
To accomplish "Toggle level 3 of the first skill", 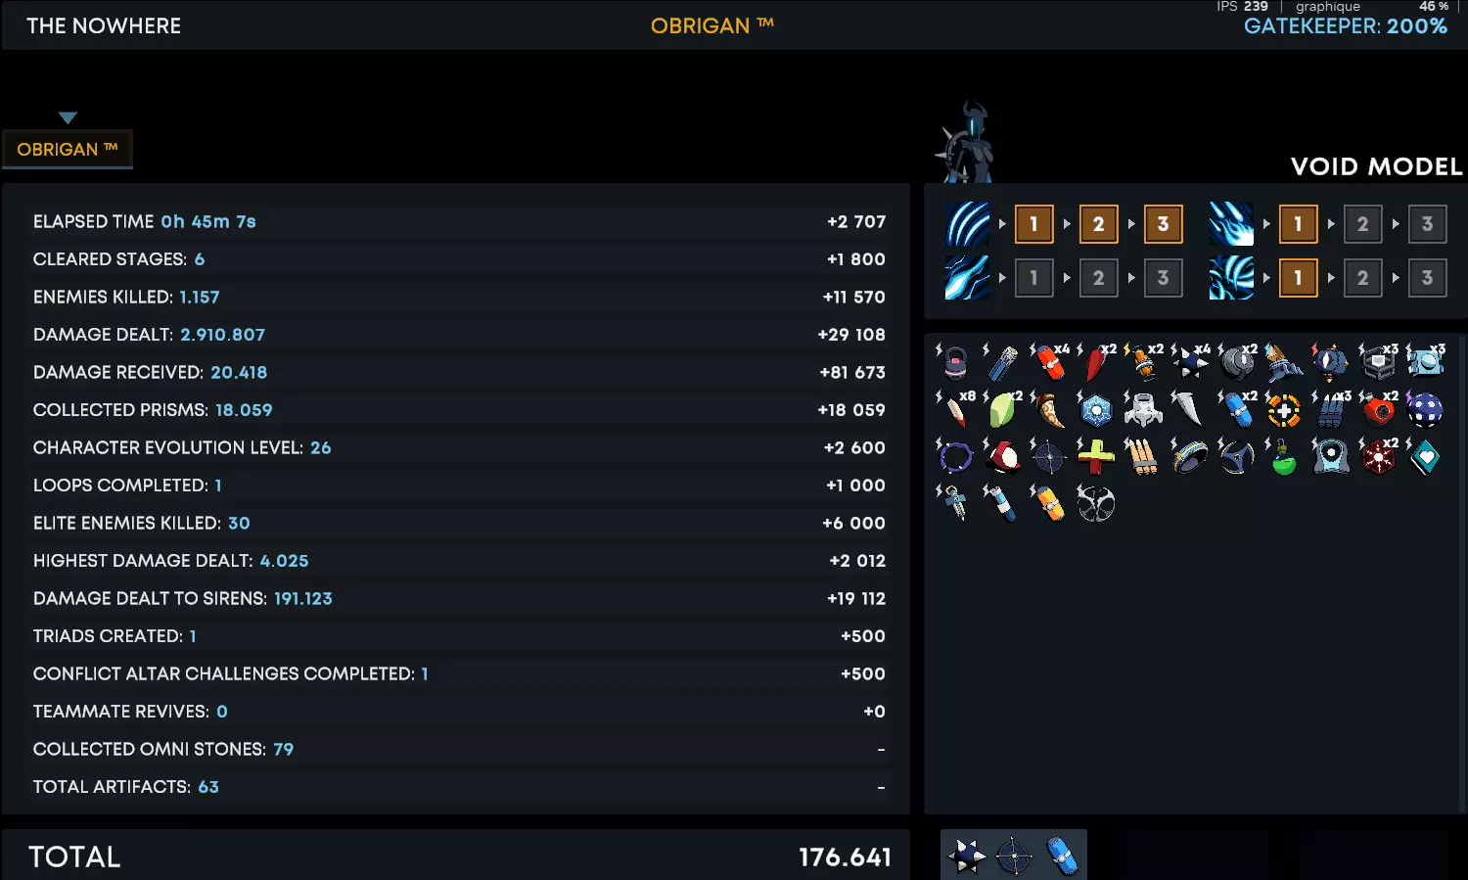I will (1163, 224).
